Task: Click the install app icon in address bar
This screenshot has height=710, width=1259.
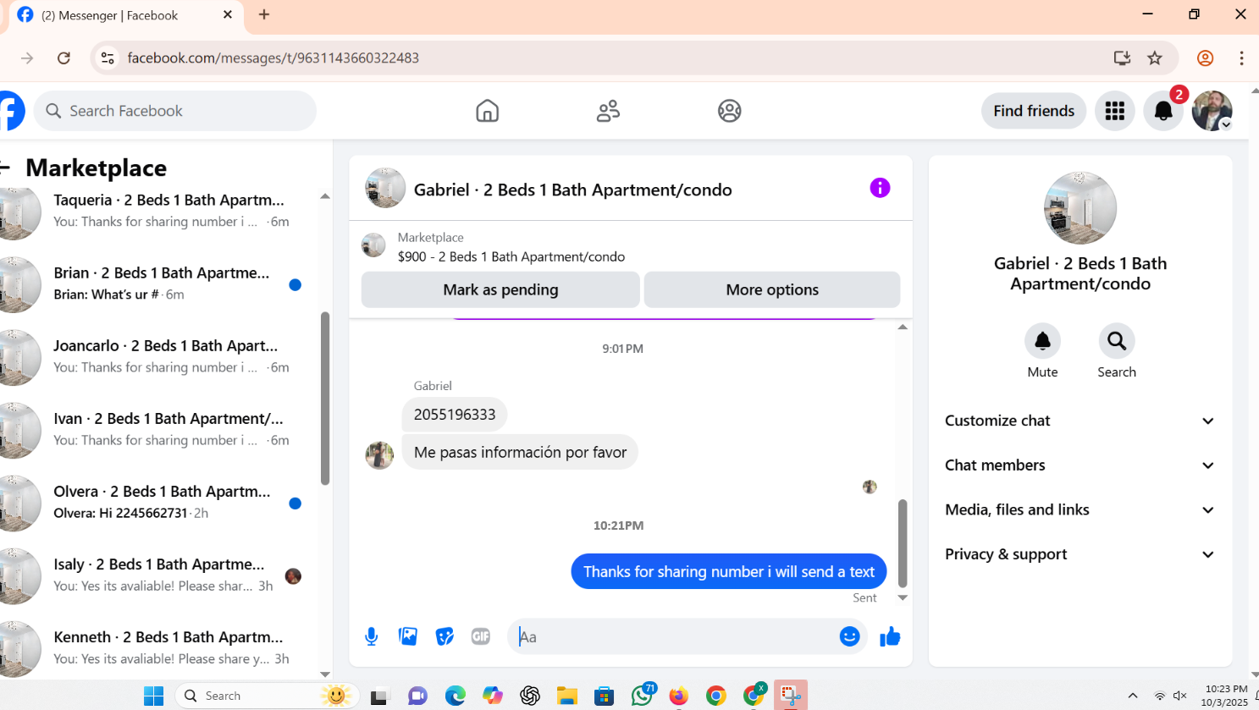Action: 1122,58
